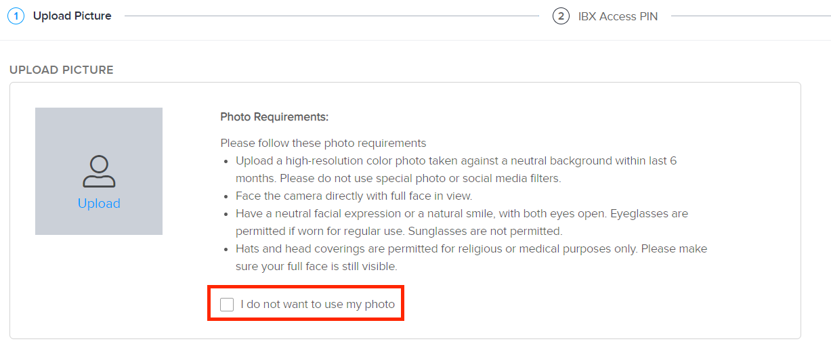
Task: Click the high-resolution color photo bullet
Action: pyautogui.click(x=456, y=170)
